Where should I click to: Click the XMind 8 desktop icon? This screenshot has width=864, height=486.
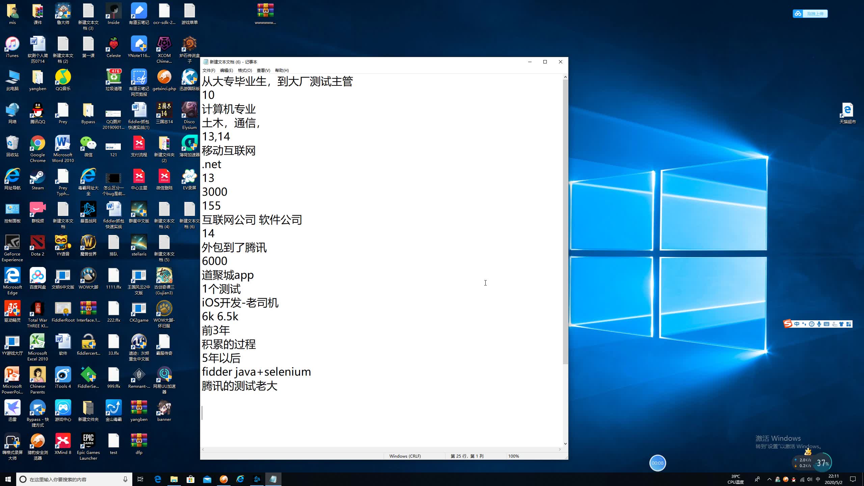tap(63, 444)
